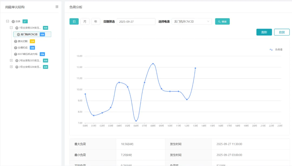
Task: Click the 设备 tag on 800T锻压机动力柜 row
Action: pyautogui.click(x=42, y=54)
